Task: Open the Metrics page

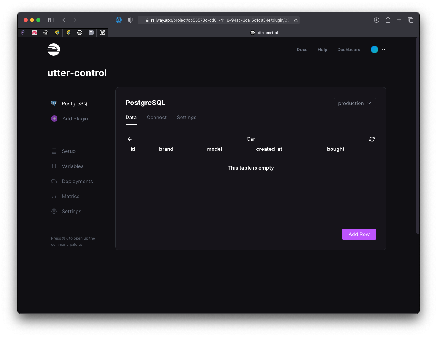Action: pyautogui.click(x=70, y=196)
